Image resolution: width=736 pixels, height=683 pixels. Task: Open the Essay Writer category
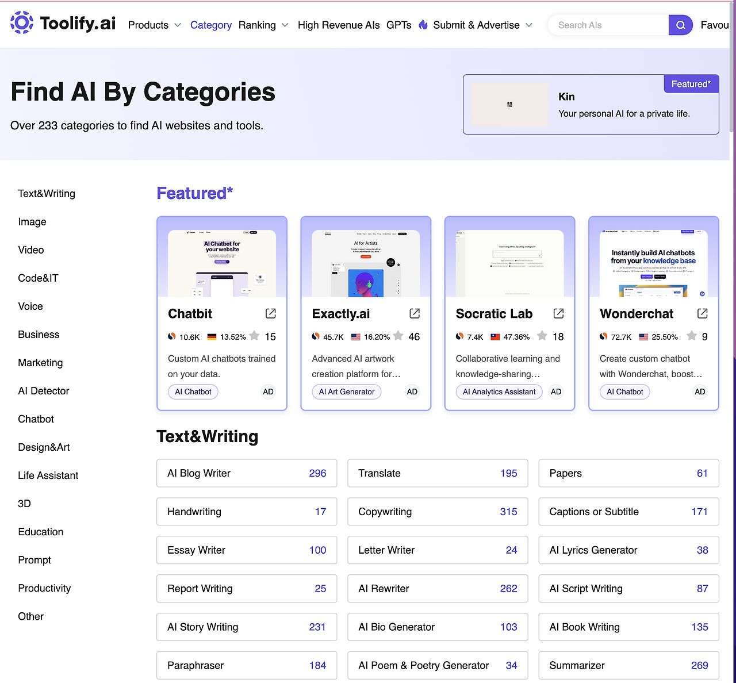click(247, 550)
